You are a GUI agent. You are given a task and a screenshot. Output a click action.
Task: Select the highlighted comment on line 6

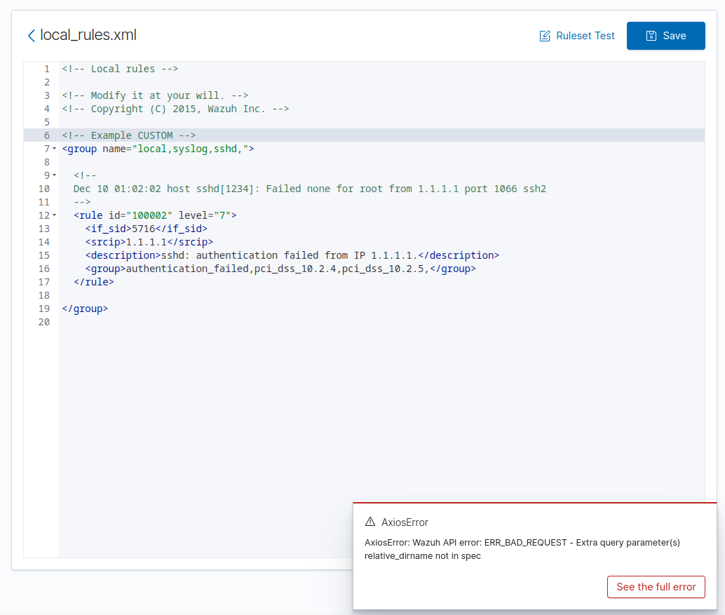pyautogui.click(x=126, y=135)
